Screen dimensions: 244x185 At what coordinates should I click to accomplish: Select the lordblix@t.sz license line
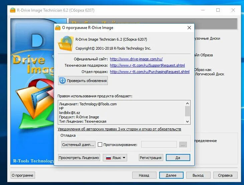pyautogui.click(x=69, y=113)
